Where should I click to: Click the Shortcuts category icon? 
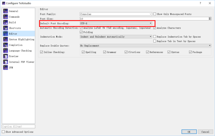pos(6,28)
